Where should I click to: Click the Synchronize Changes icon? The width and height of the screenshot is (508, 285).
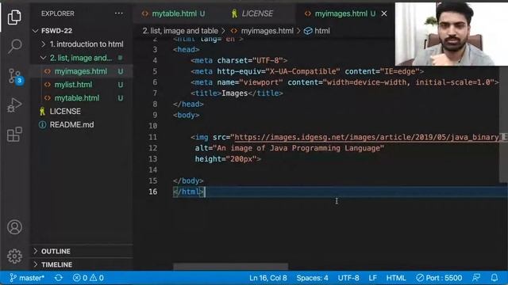[59, 278]
